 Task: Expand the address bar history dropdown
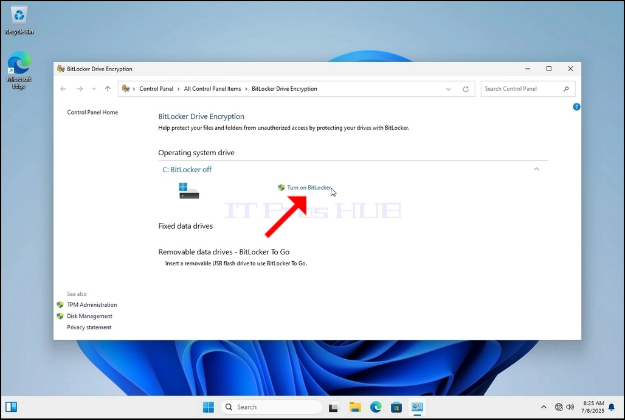449,89
